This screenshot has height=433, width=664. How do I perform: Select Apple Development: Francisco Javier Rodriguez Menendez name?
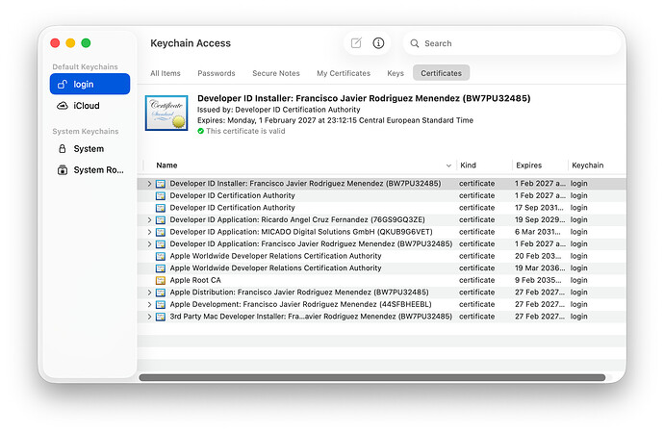(x=300, y=304)
